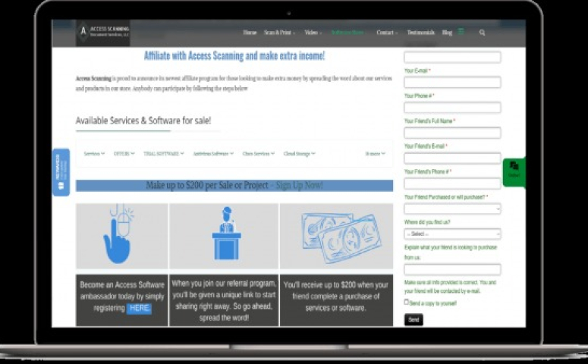The width and height of the screenshot is (588, 364).
Task: Open the blue Rewards side tab
Action: point(61,172)
